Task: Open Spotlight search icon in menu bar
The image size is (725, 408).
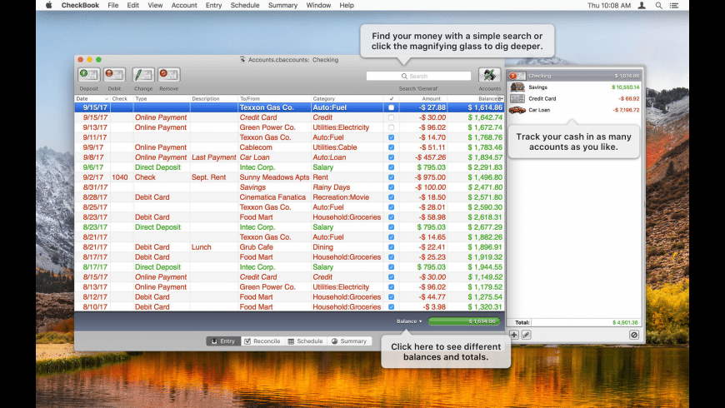Action: tap(658, 6)
